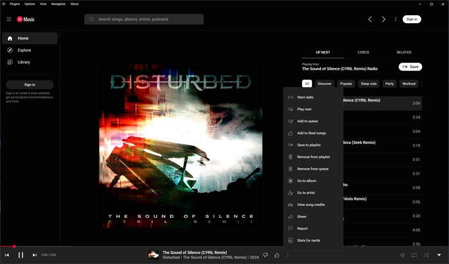The image size is (449, 264).
Task: Click the player bar song thumbnail
Action: [x=154, y=255]
